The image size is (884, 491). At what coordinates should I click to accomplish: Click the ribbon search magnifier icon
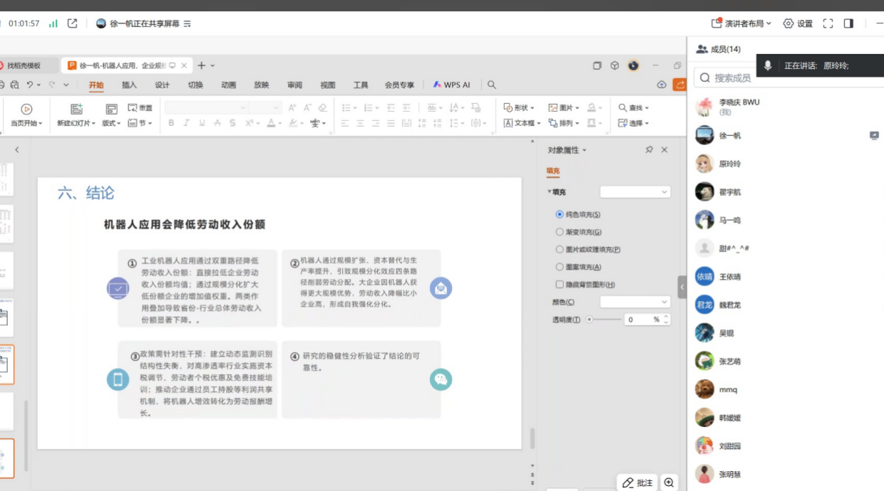coord(491,85)
